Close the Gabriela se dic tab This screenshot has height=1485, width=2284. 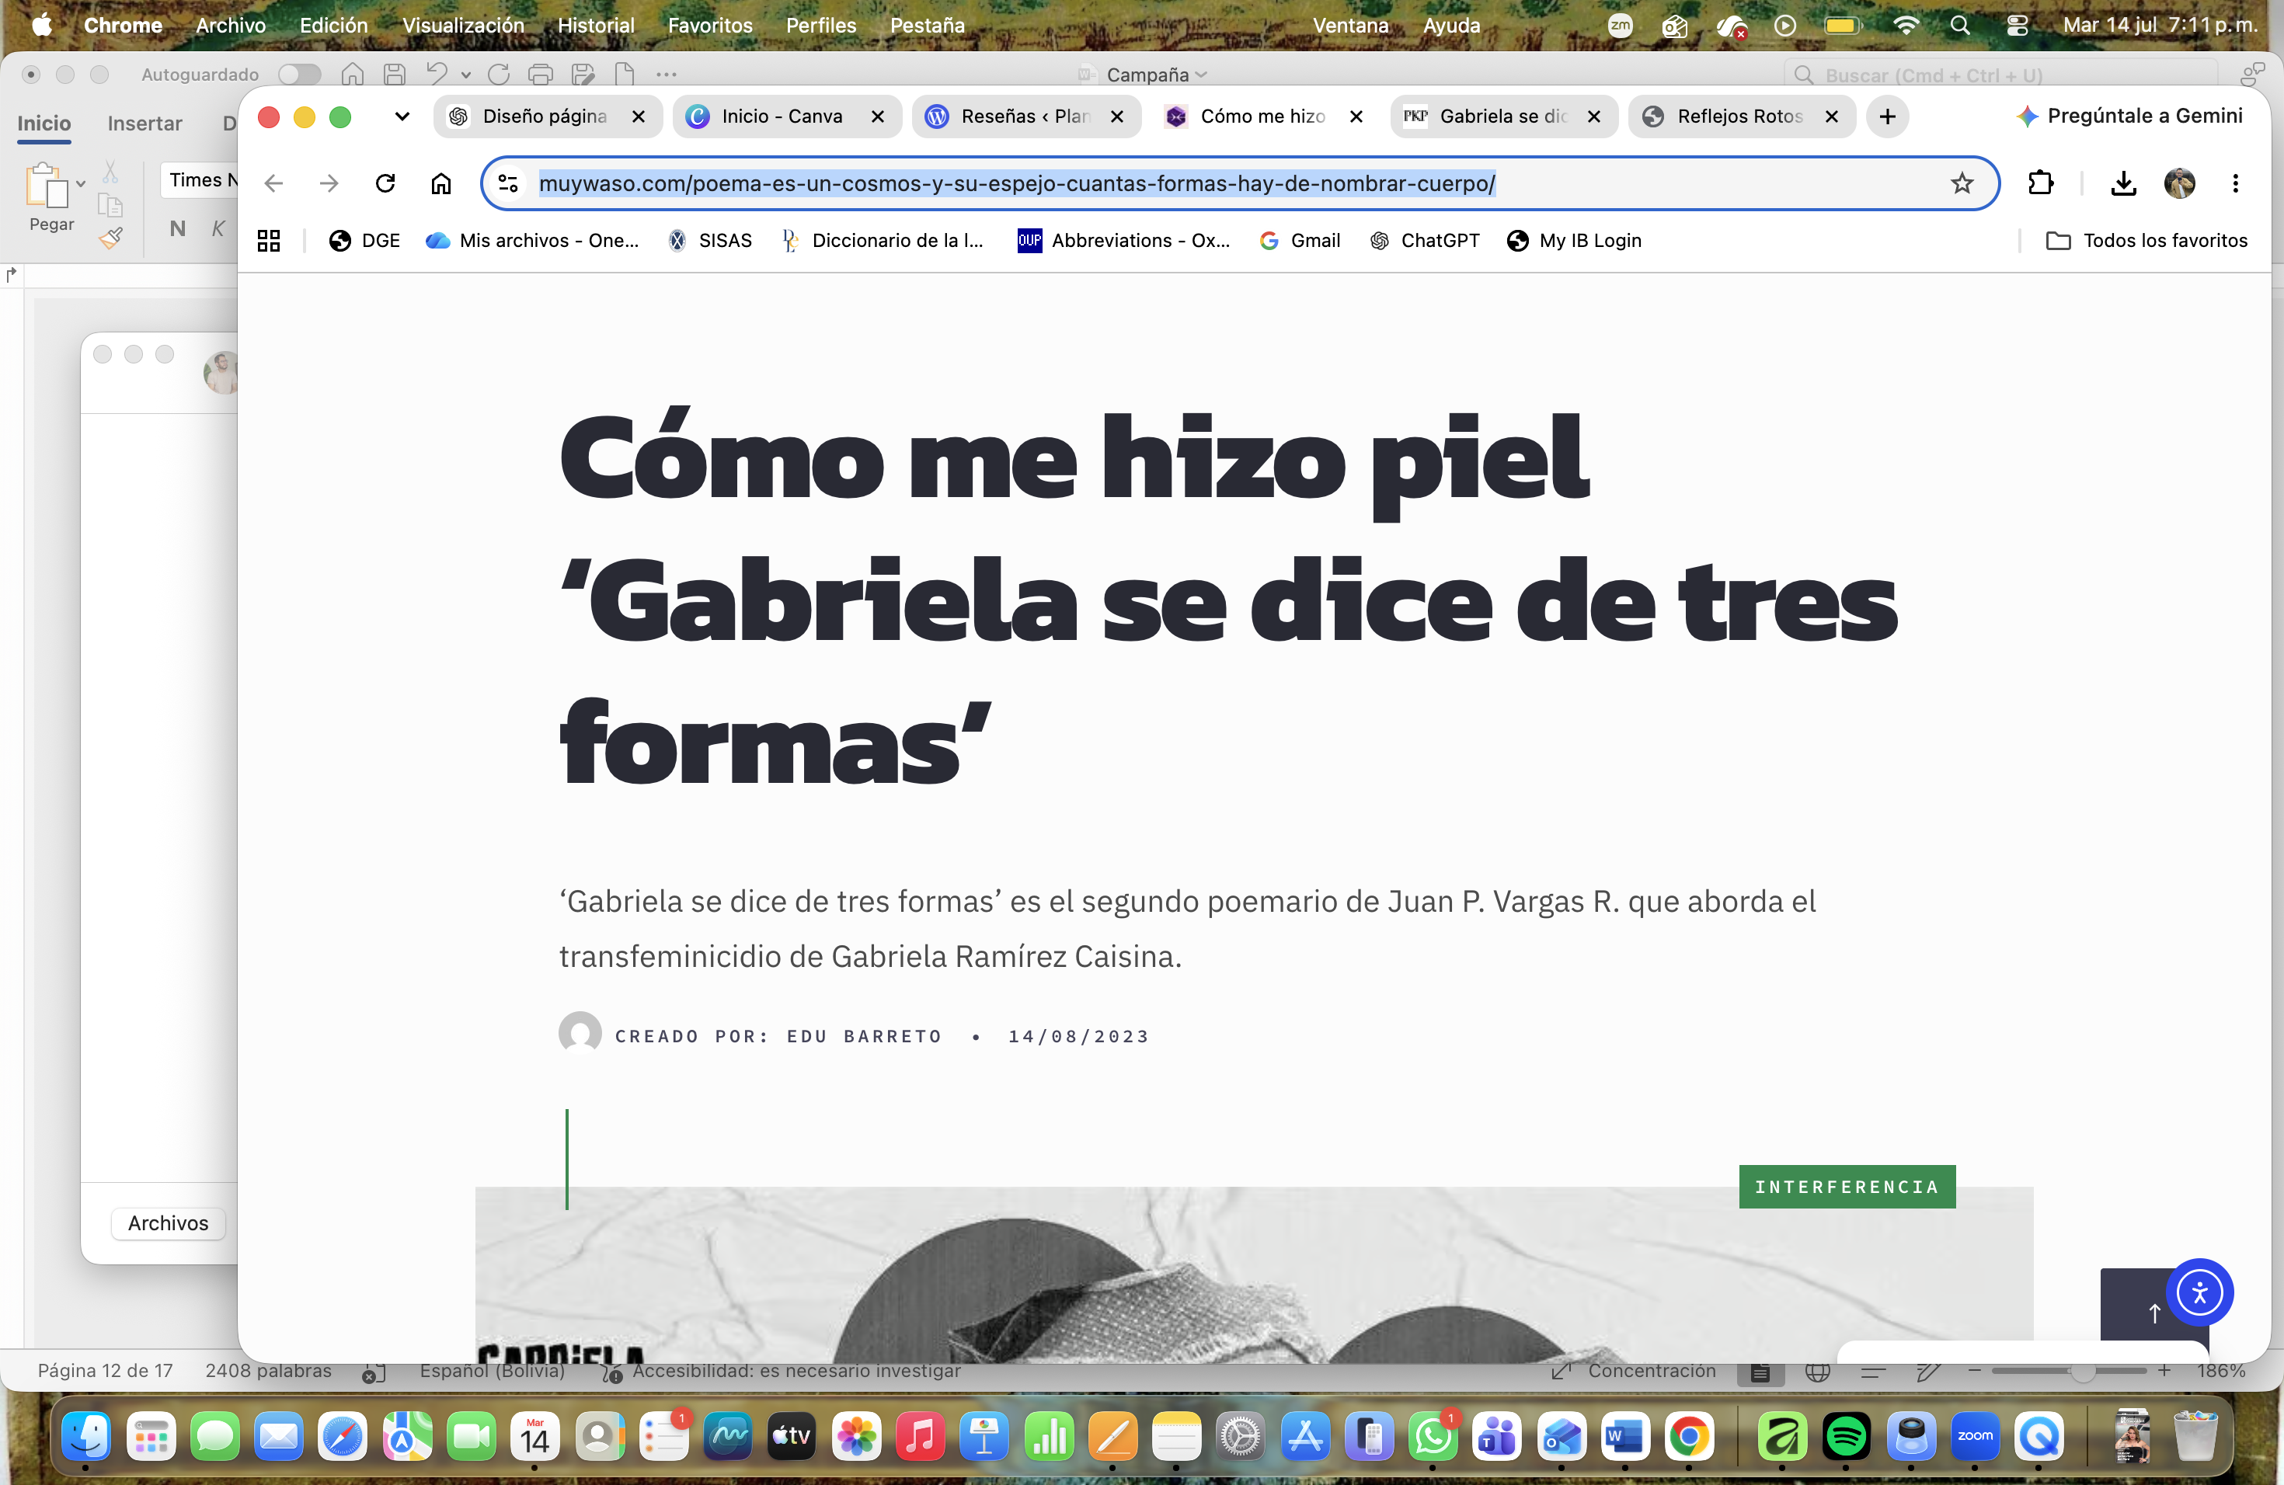(1594, 117)
